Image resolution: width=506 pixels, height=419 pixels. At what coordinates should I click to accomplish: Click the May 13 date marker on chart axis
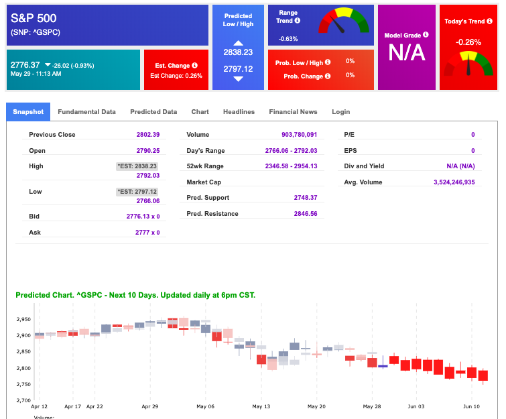261,406
